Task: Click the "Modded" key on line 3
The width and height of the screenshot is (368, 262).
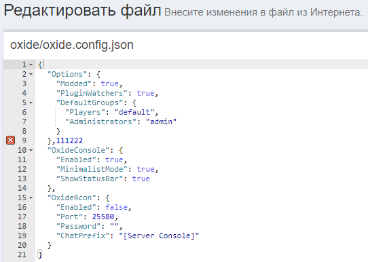Action: coord(74,83)
